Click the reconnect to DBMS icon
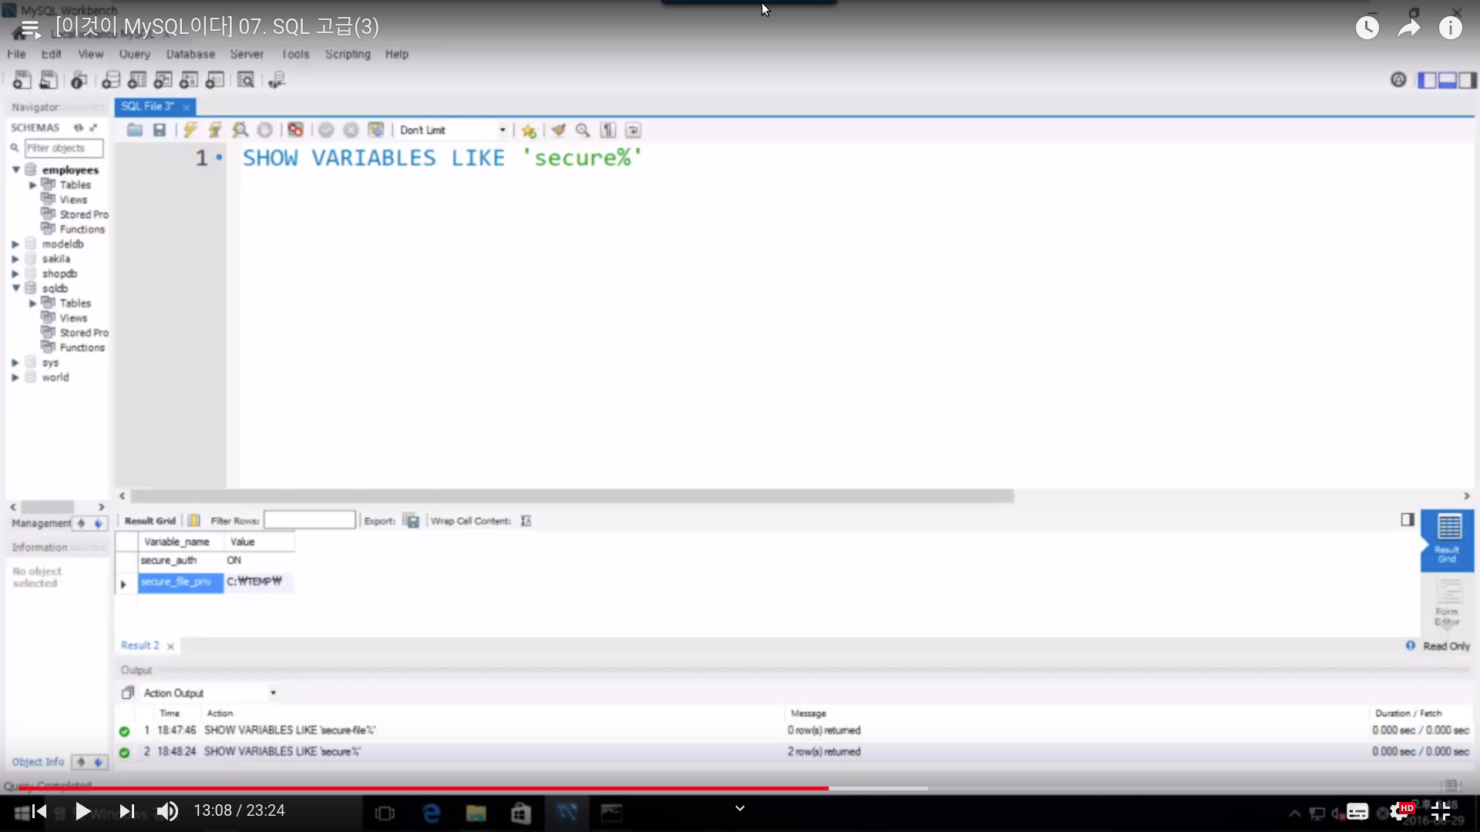The width and height of the screenshot is (1480, 832). point(277,79)
